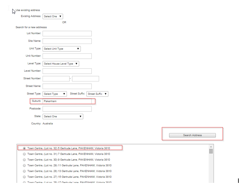The image size is (239, 187).
Task: Click the Postcode input field
Action: pos(67,109)
